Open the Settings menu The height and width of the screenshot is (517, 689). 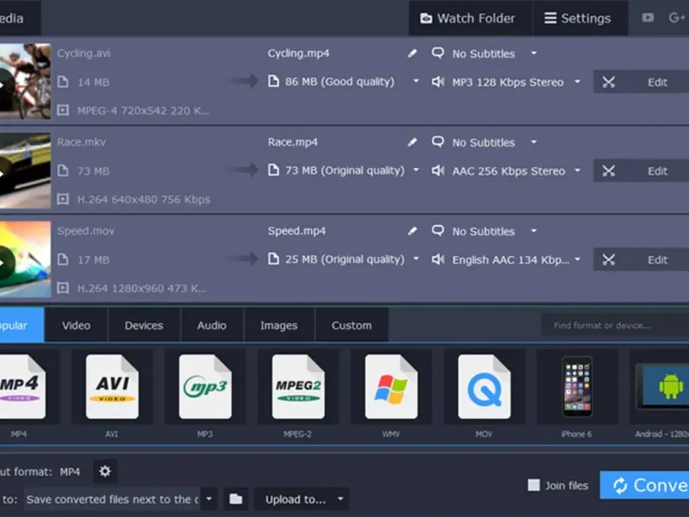coord(580,18)
